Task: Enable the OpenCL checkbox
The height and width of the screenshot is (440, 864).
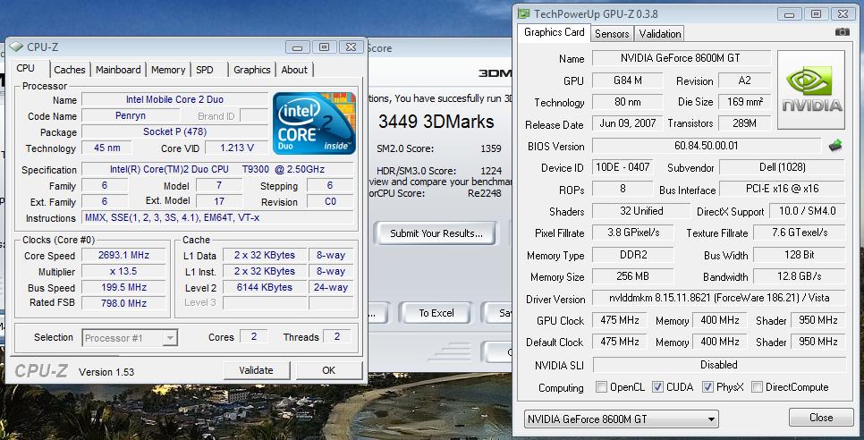Action: click(601, 387)
